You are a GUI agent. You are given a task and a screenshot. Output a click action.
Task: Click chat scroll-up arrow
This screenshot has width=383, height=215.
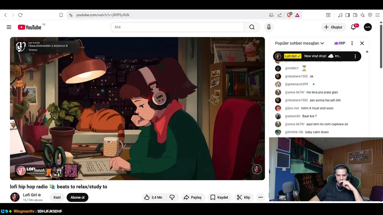367,52
